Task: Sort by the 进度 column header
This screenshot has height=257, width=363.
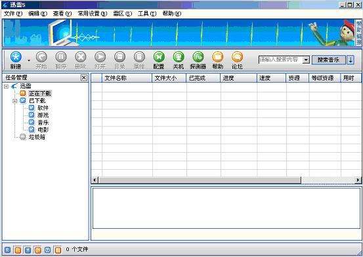Action: (239, 78)
